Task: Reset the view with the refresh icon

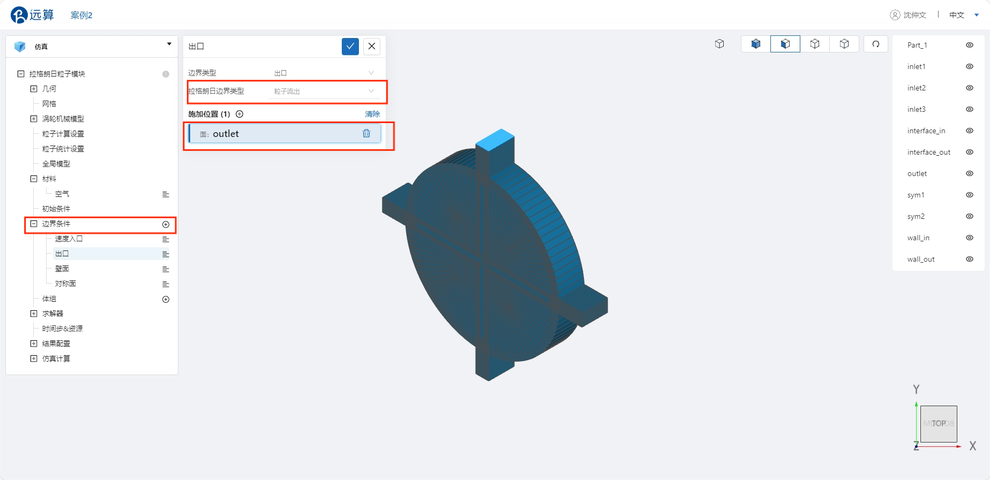Action: (x=876, y=44)
